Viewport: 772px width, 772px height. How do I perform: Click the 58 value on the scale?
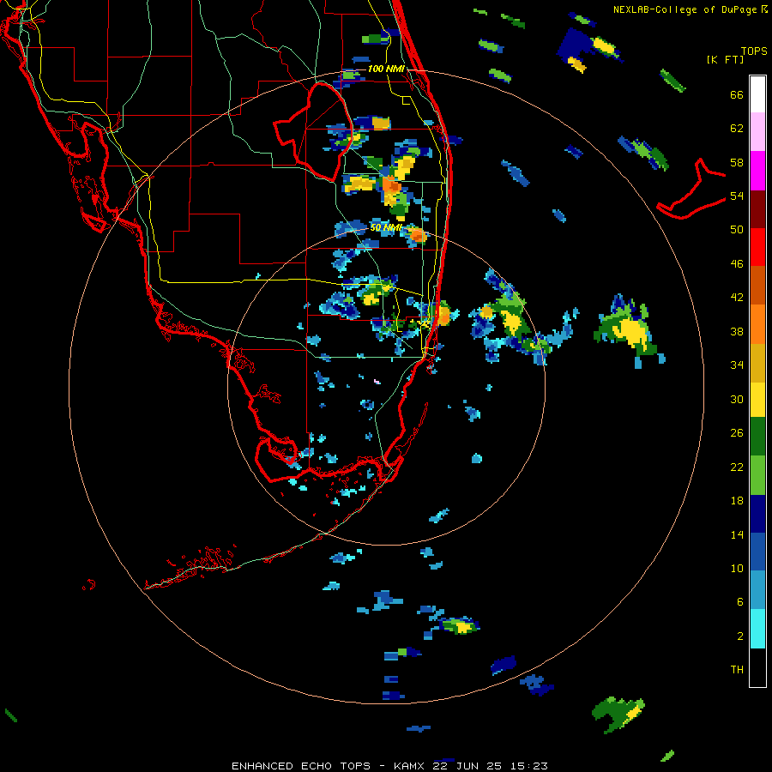tap(737, 162)
